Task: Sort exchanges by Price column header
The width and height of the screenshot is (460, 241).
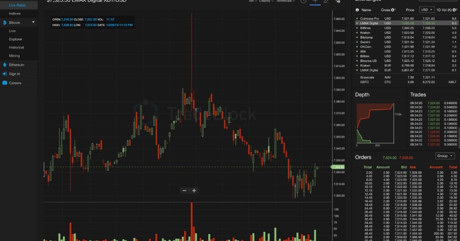Action: tap(410, 10)
